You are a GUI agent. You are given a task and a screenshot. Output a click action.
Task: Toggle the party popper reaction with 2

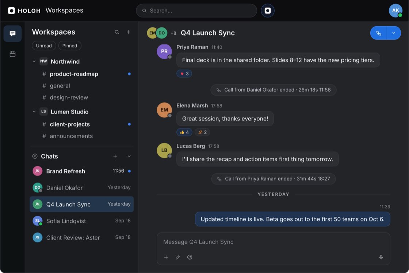tap(202, 132)
